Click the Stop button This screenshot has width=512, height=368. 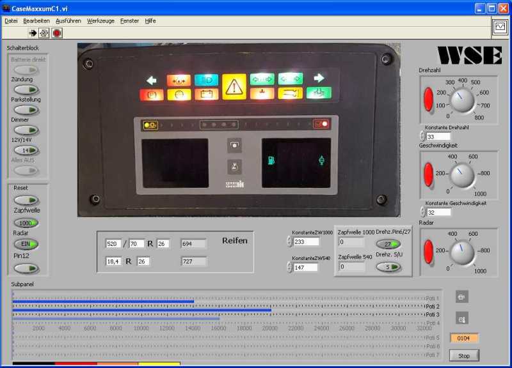tap(464, 356)
